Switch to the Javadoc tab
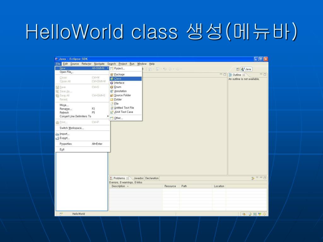323x242 pixels. pos(138,178)
